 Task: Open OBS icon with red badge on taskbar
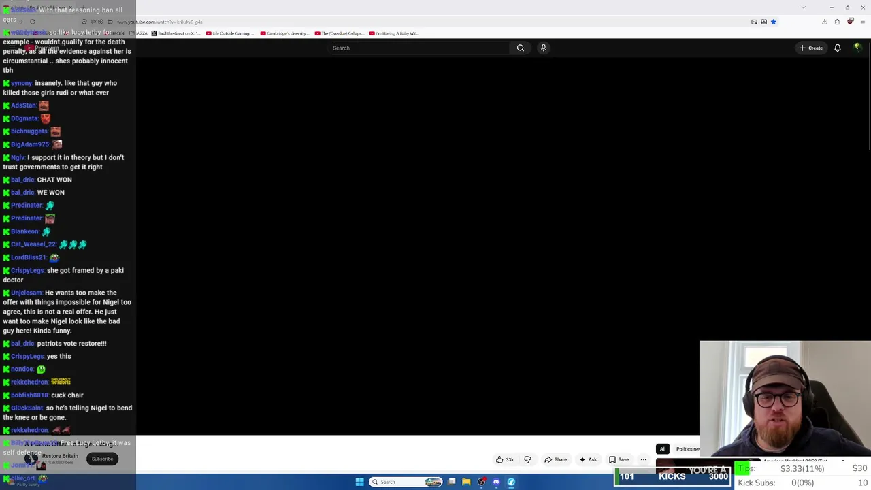481,482
